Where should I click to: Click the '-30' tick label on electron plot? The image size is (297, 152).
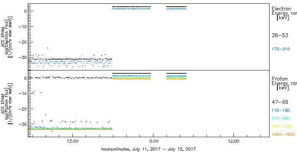(x=23, y=57)
